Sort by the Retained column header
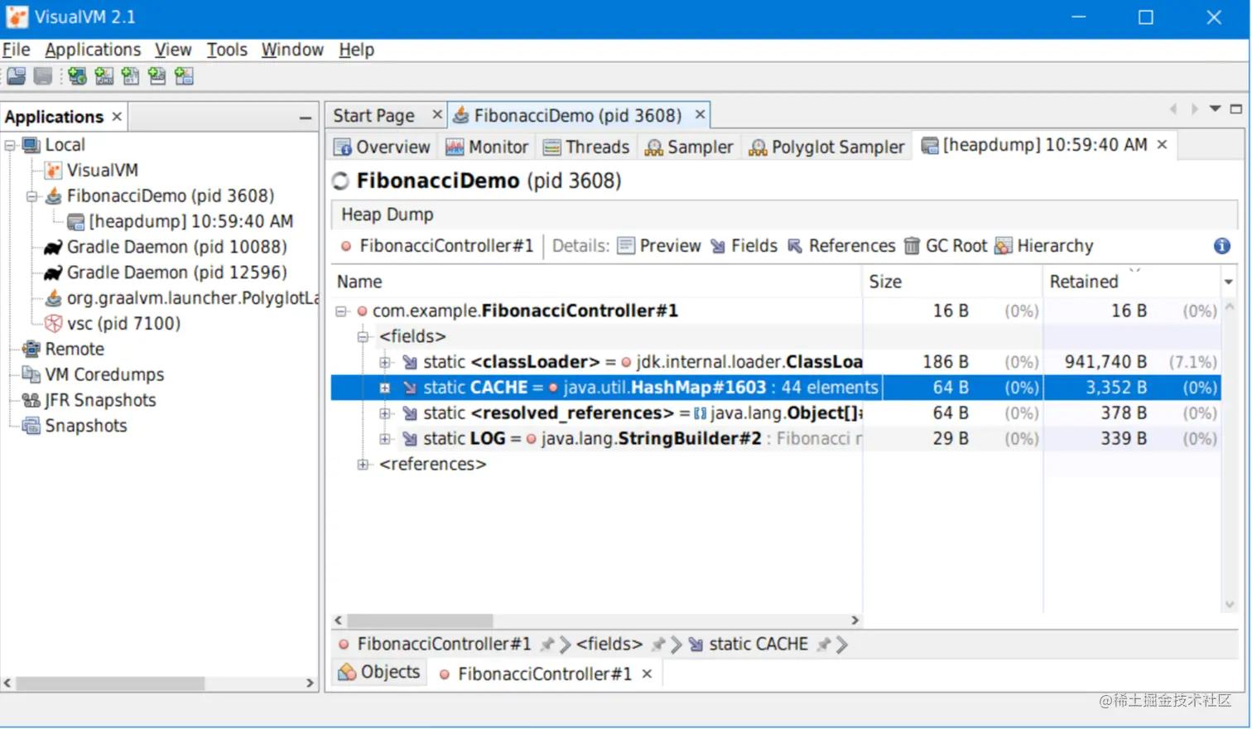 [x=1131, y=282]
